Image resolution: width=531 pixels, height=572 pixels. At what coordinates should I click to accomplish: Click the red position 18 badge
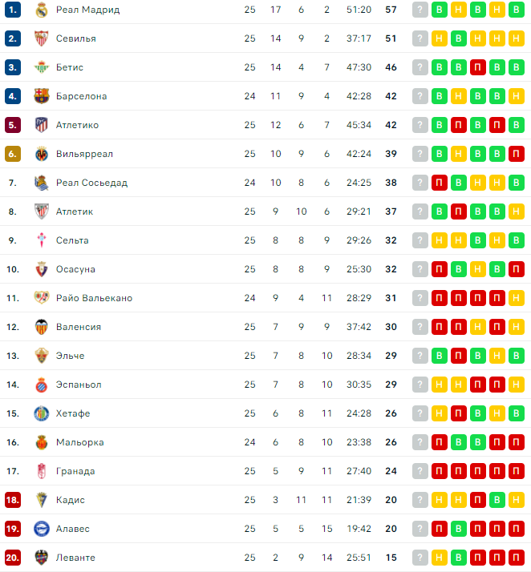[x=13, y=500]
